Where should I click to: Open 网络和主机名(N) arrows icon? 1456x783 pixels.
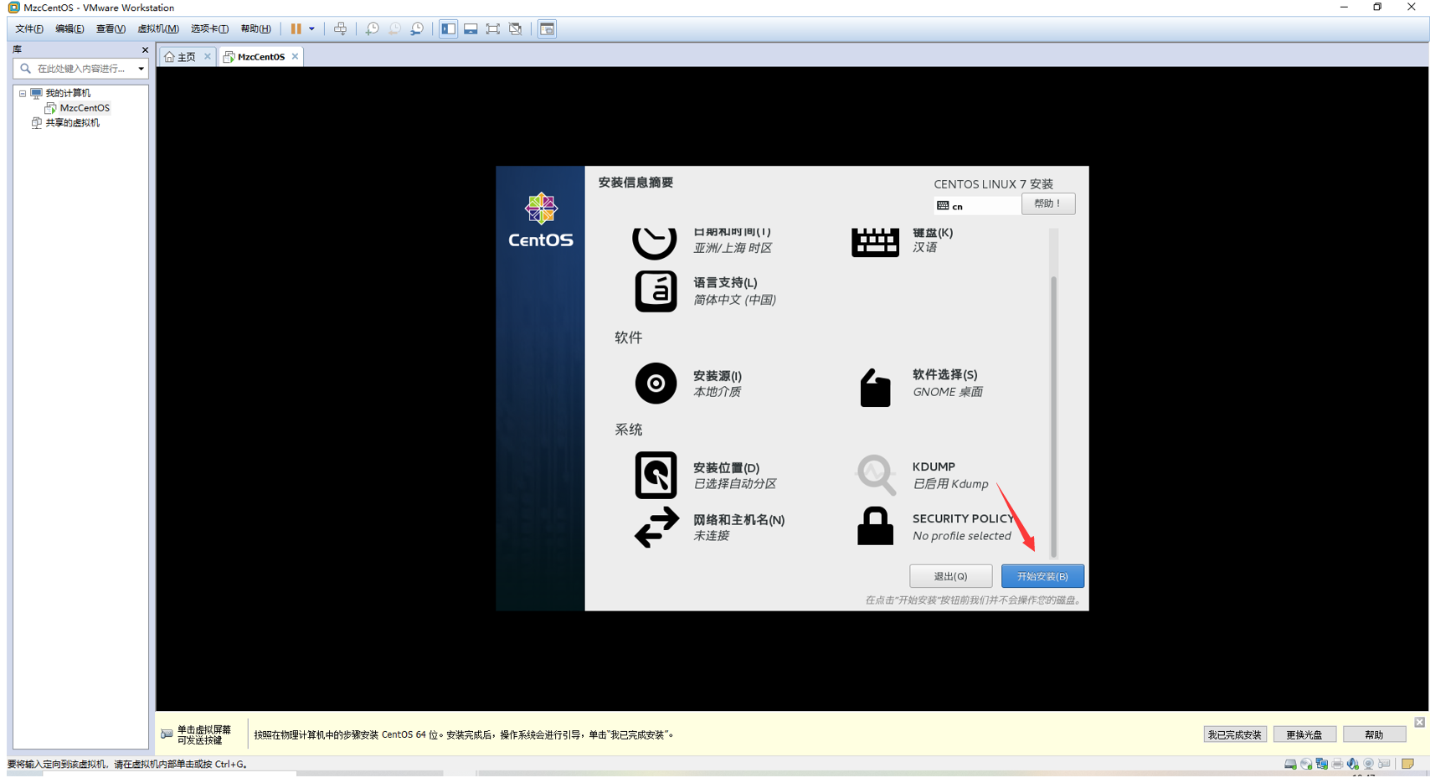click(656, 527)
